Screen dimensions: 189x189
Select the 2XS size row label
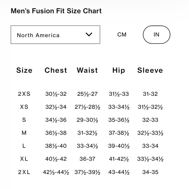pyautogui.click(x=24, y=94)
